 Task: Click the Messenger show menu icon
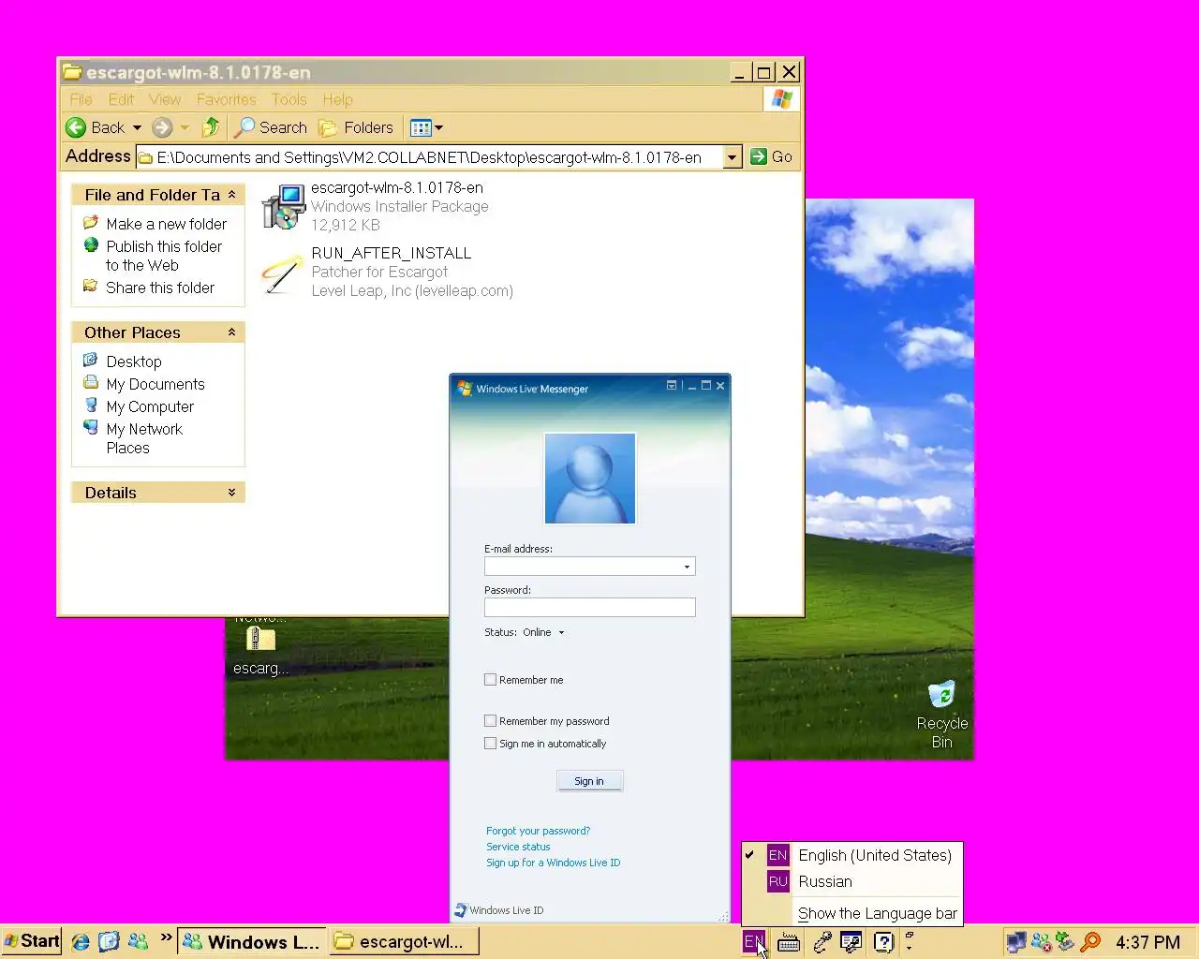pos(672,386)
